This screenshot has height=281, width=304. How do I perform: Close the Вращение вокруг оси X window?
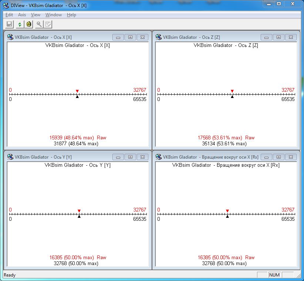(x=291, y=157)
